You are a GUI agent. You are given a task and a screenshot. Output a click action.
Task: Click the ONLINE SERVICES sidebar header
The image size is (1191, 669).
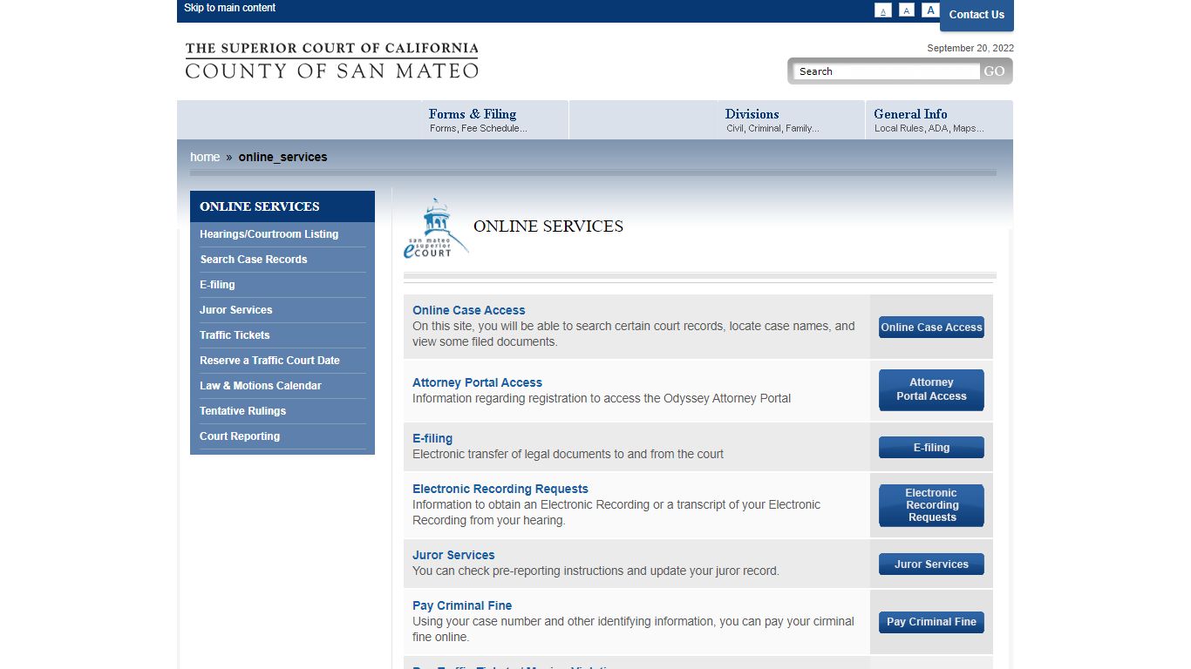282,206
